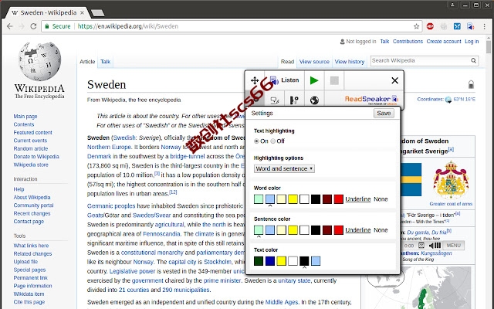
Task: Close the Sweden - Wikipedia tab
Action: [82, 12]
